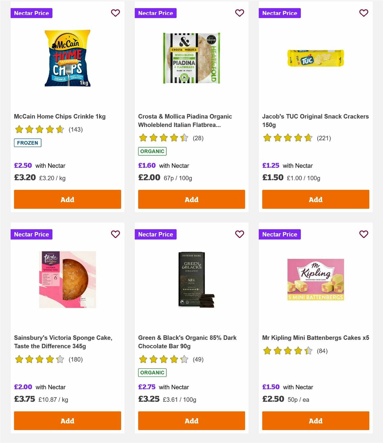This screenshot has height=443, width=383.
Task: Click the Victoria Sponge Cake product image
Action: click(x=67, y=279)
